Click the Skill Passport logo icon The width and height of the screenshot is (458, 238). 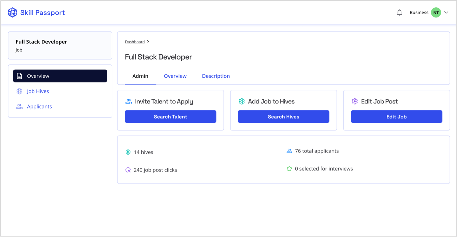12,13
